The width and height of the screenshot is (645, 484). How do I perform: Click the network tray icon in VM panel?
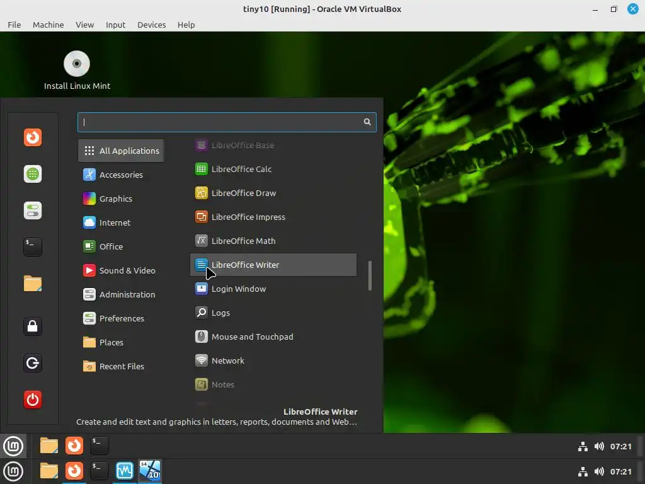(583, 447)
